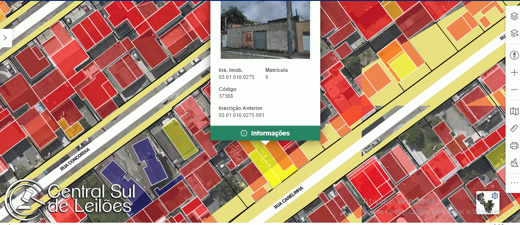Click the RUA CANELINHA street label

tap(289, 198)
